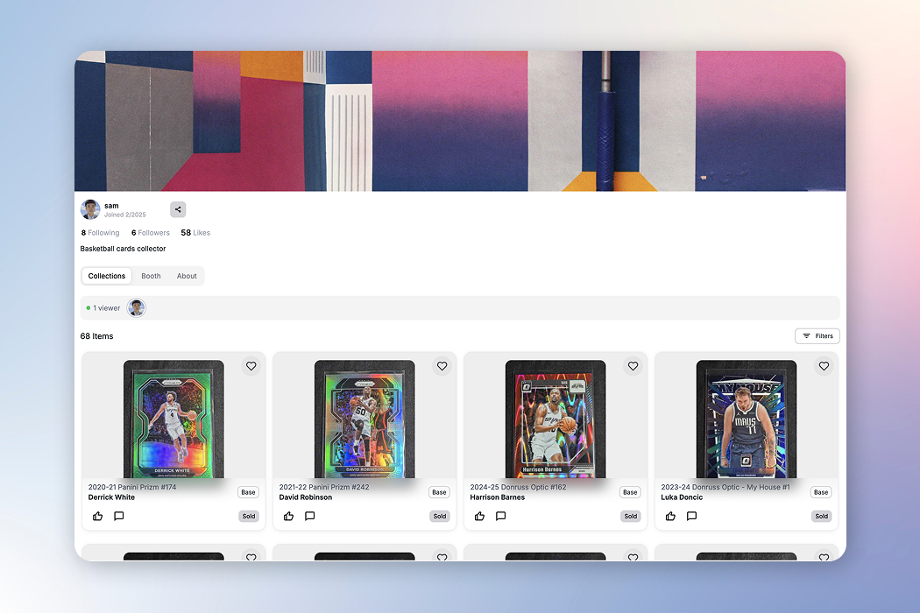Favorite the Derrick White card with heart
This screenshot has height=613, width=920.
pos(251,366)
